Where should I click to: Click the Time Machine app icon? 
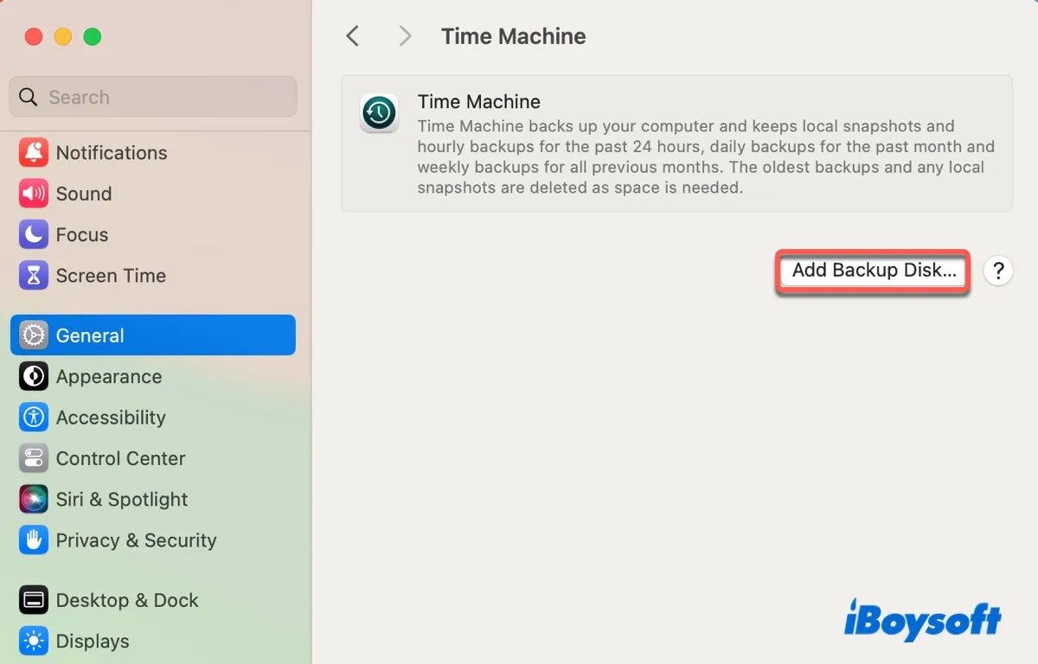pyautogui.click(x=378, y=113)
